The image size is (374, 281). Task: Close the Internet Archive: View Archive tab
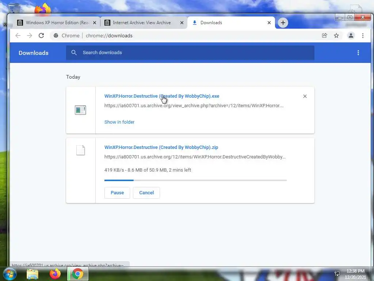(x=182, y=23)
